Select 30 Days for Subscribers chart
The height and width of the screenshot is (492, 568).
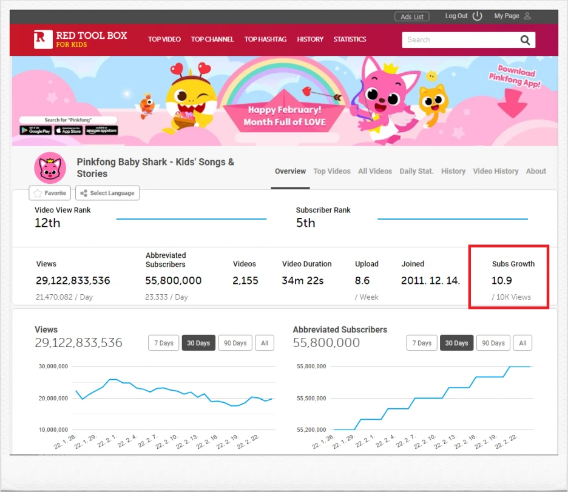(456, 343)
